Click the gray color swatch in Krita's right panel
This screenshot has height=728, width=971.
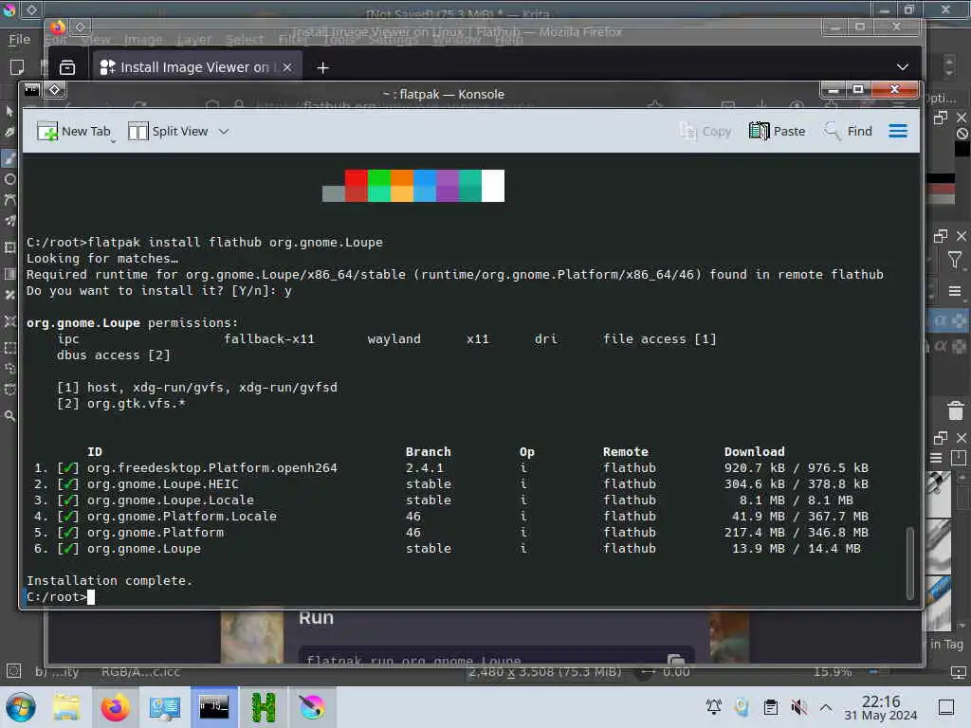pyautogui.click(x=941, y=198)
